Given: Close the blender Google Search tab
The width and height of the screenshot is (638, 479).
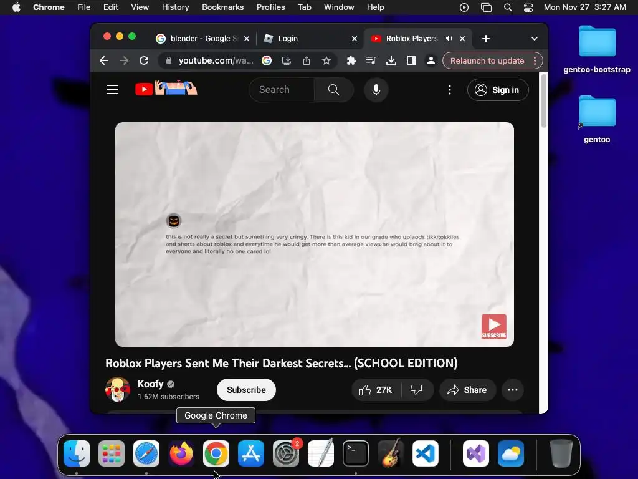Looking at the screenshot, I should coord(247,38).
